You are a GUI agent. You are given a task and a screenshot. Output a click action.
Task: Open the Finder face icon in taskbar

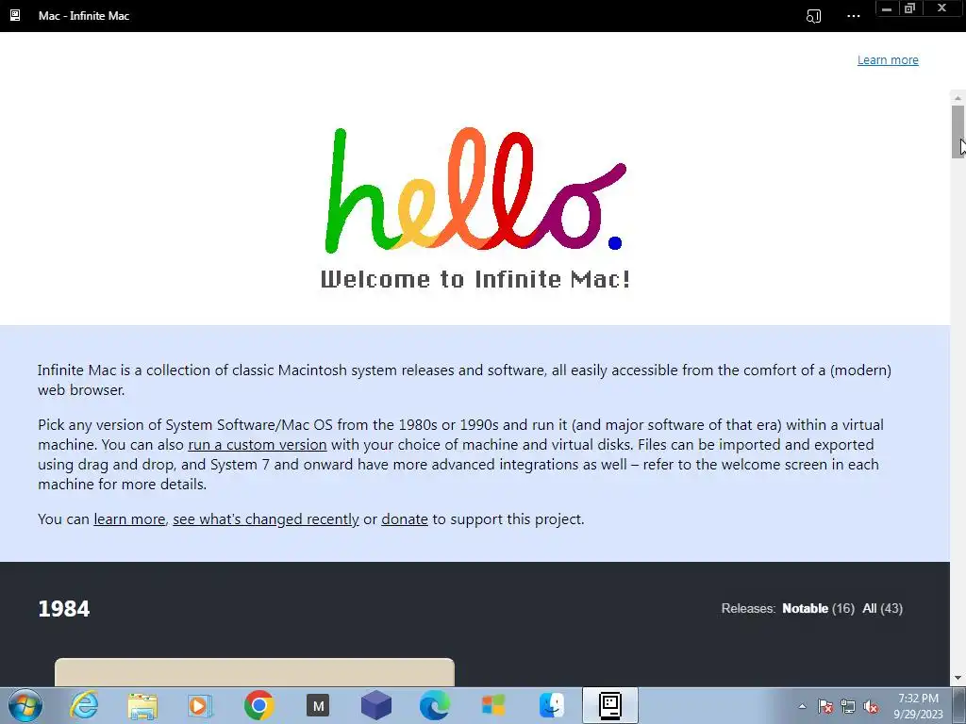click(551, 705)
